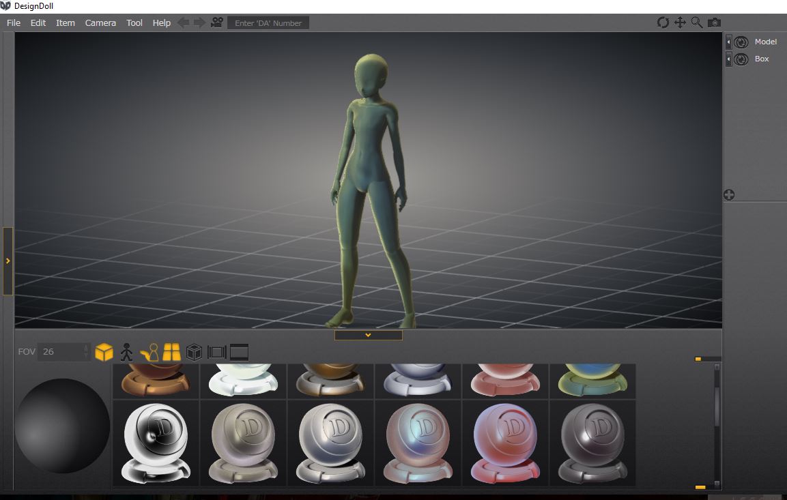Select the zoom magnifier icon
Screen dimensions: 787x500
click(x=697, y=23)
